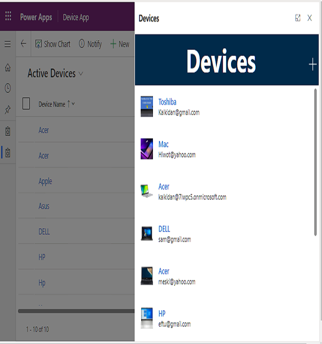Click the Acer meski device thumbnail
The width and height of the screenshot is (322, 344).
147,276
